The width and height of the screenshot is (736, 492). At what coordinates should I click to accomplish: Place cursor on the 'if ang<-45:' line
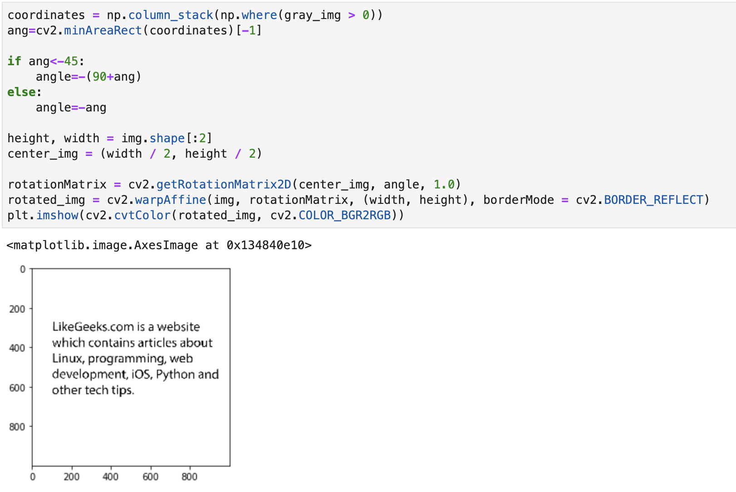(46, 61)
